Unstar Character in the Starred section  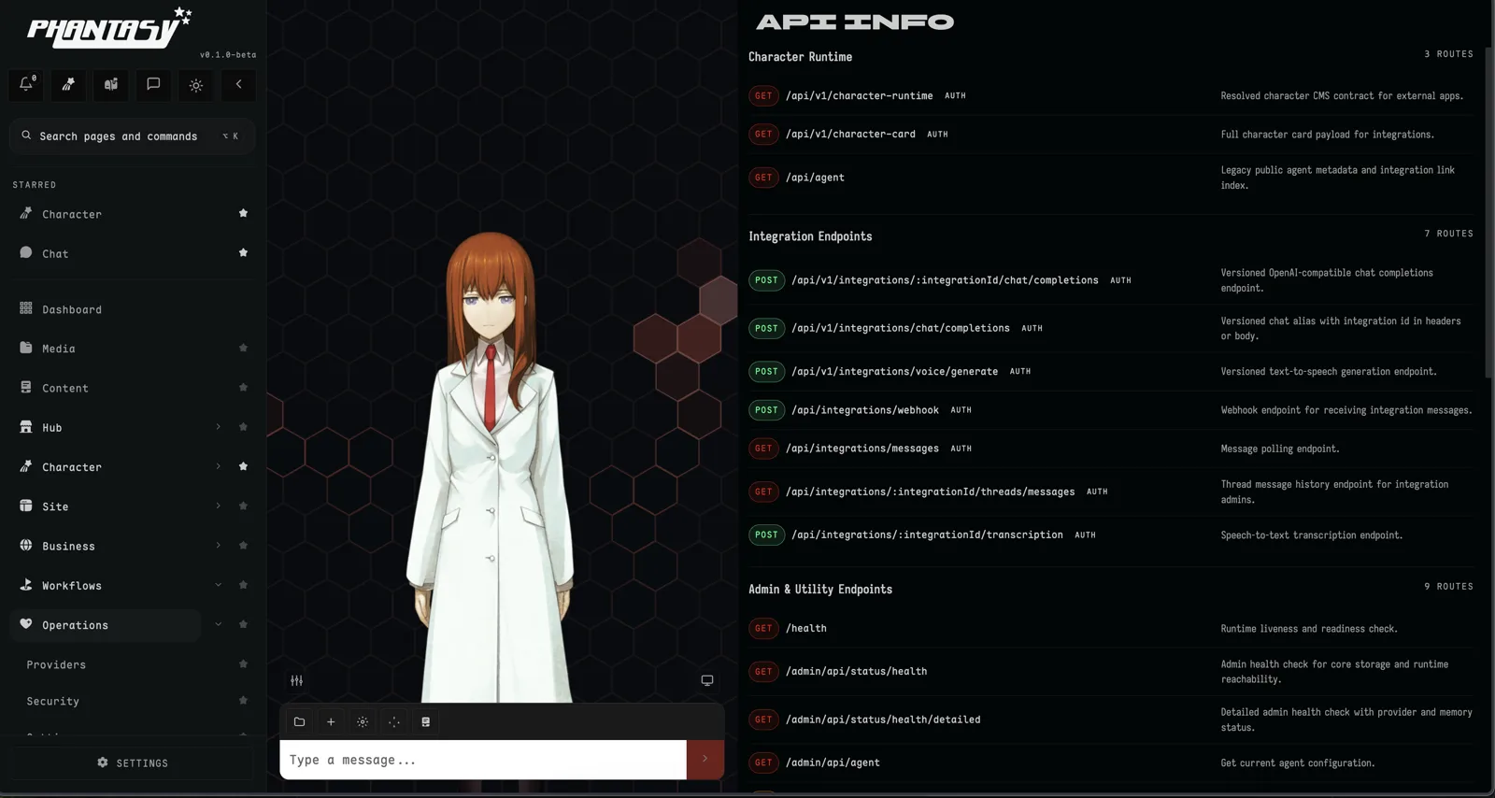point(243,213)
